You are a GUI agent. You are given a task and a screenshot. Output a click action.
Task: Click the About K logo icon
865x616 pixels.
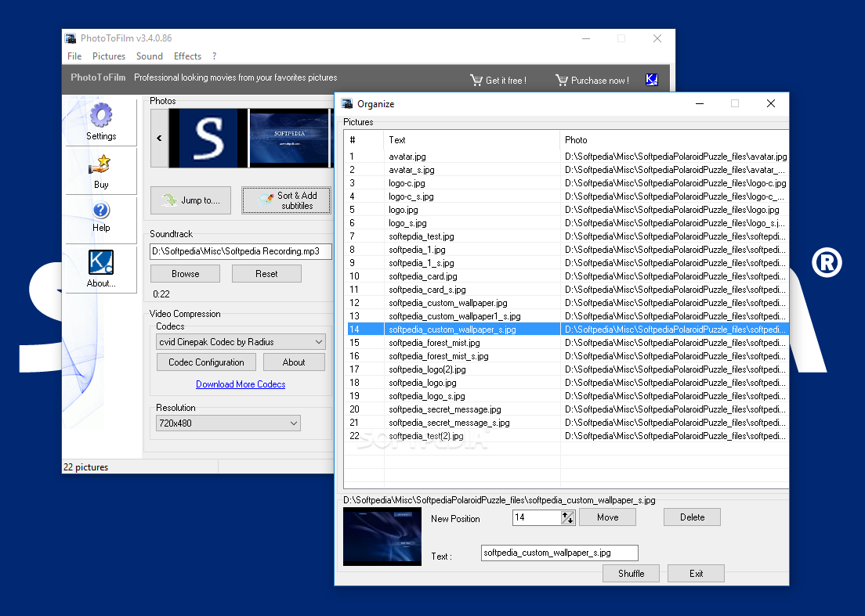pyautogui.click(x=101, y=261)
